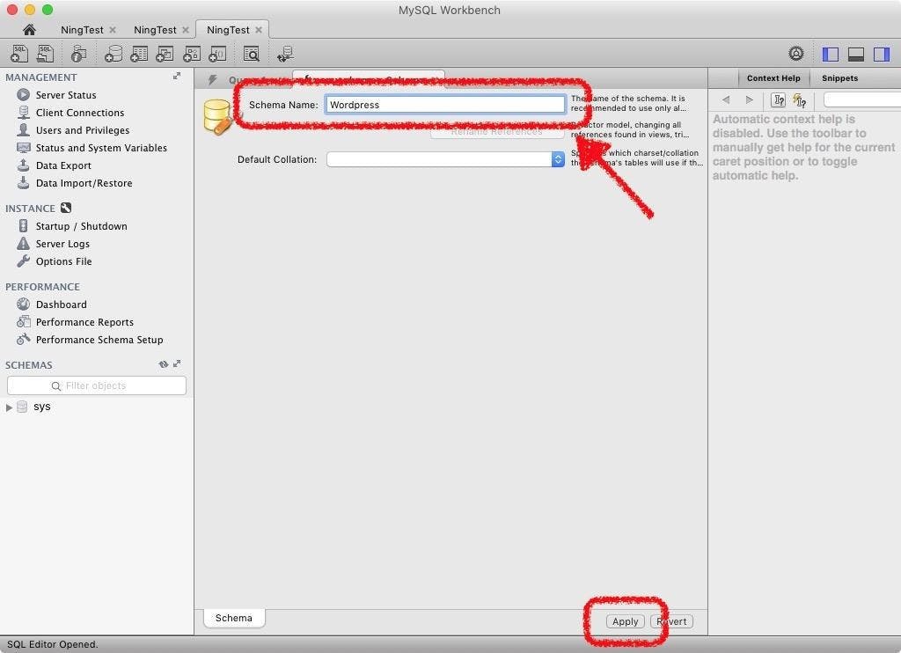
Task: Revert the schema changes
Action: click(671, 621)
